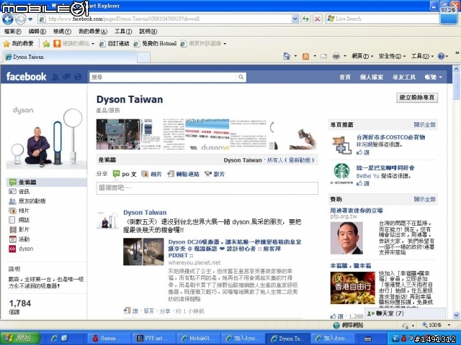Open 影片 videos in the left sidebar
Viewport: 461px width, 345px height.
[x=19, y=229]
